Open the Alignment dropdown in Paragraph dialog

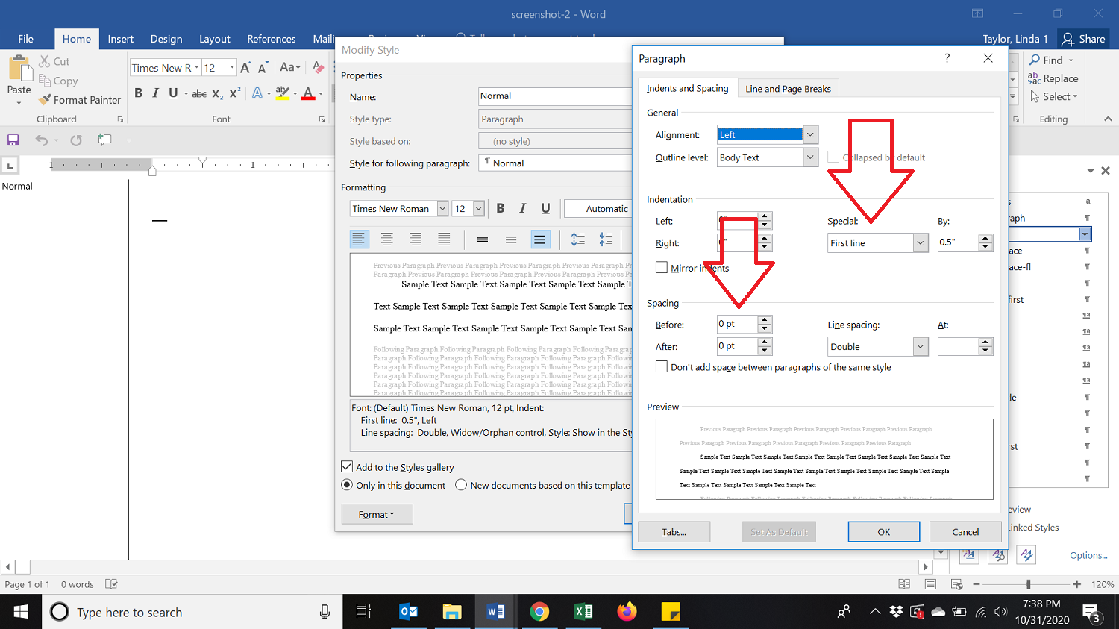coord(810,135)
